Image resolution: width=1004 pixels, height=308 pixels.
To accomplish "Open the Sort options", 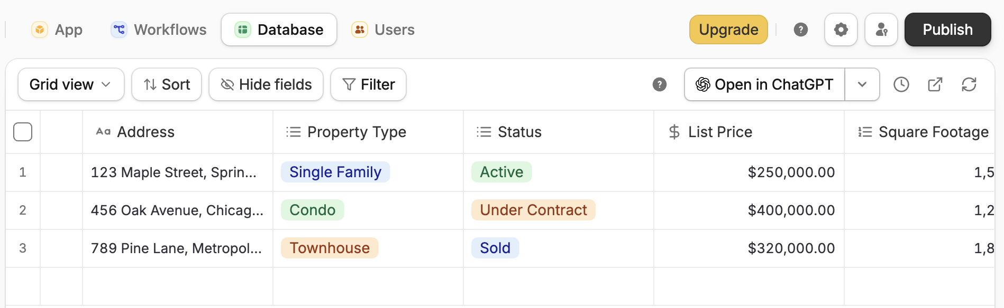I will point(167,84).
